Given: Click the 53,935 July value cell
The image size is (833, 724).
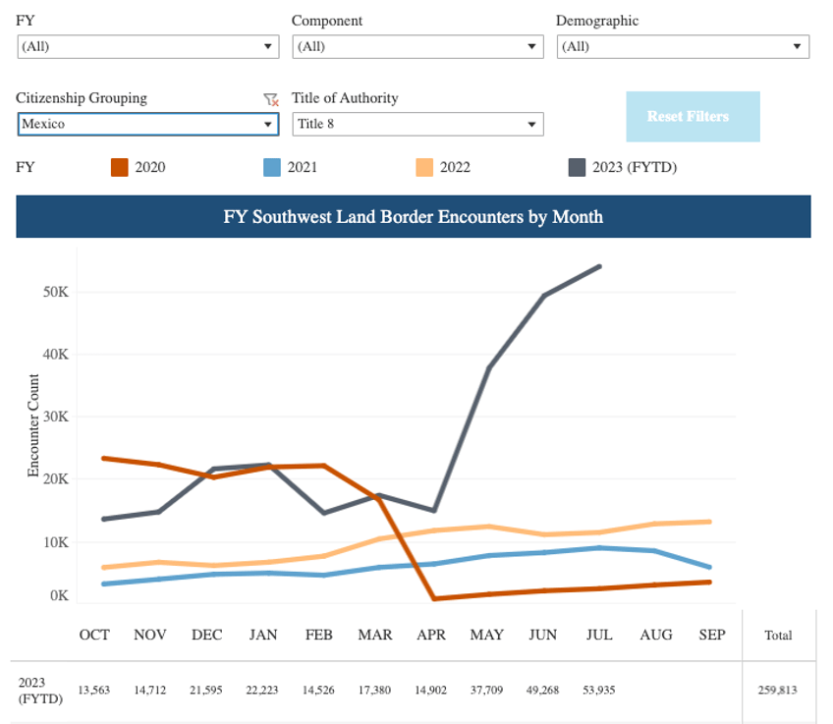Looking at the screenshot, I should pos(599,691).
